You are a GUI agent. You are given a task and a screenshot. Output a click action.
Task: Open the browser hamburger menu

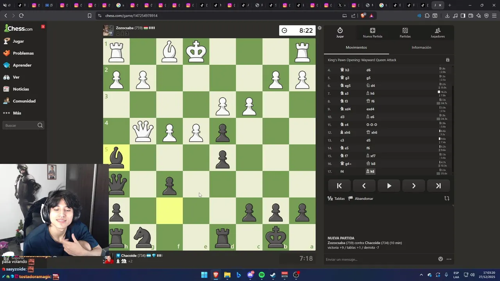tap(494, 16)
